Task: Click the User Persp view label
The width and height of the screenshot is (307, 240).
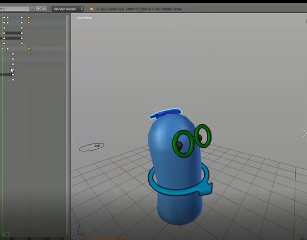Action: (84, 18)
